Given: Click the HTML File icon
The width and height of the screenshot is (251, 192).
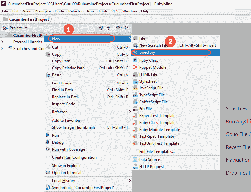Looking at the screenshot, I should 135,74.
